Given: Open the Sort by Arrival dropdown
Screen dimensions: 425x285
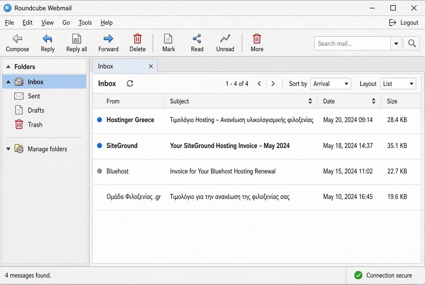Looking at the screenshot, I should pos(331,84).
